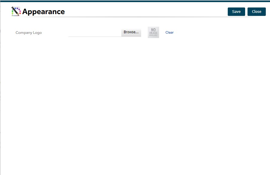Image resolution: width=270 pixels, height=175 pixels.
Task: Select the Company Logo label
Action: tap(28, 33)
